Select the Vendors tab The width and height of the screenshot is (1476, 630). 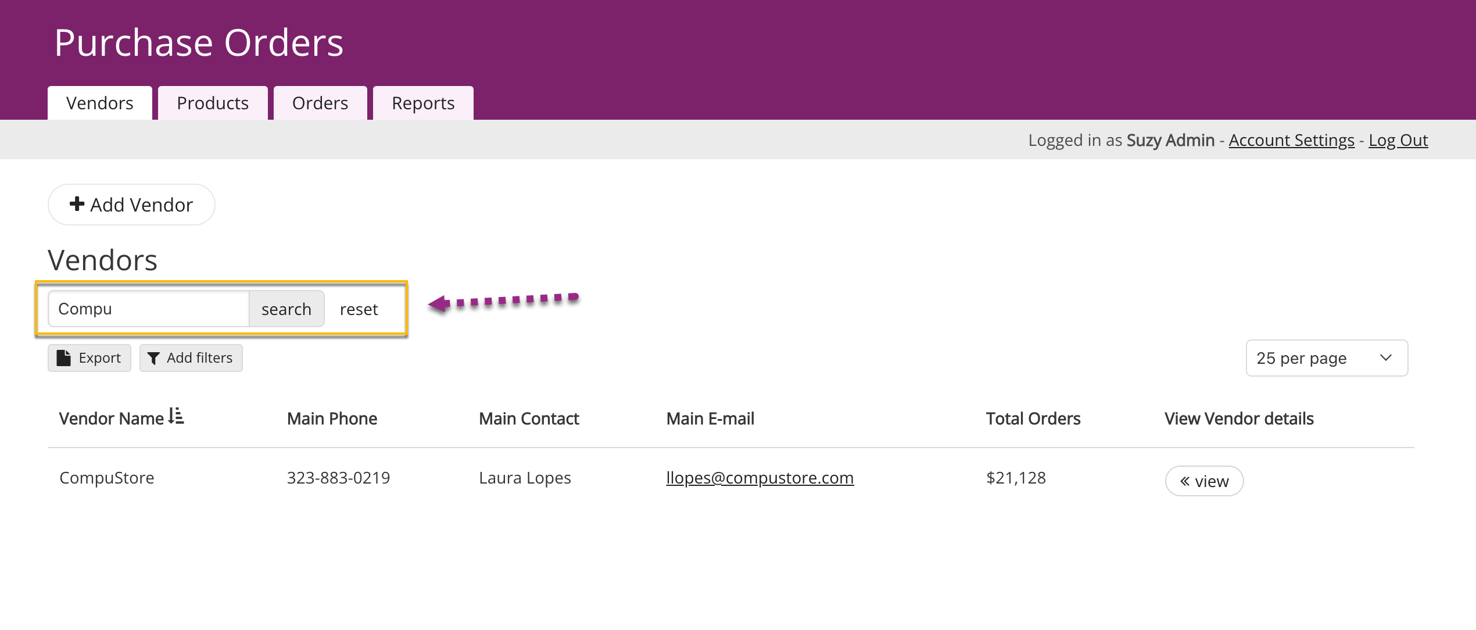(100, 103)
